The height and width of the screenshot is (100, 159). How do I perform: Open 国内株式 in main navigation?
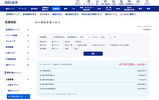tap(34, 9)
